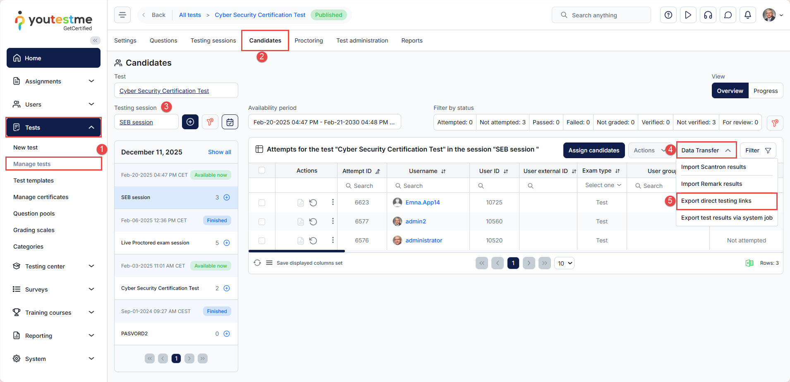Screen dimensions: 790x382
Task: Click the add testing session plus icon
Action: coord(190,122)
